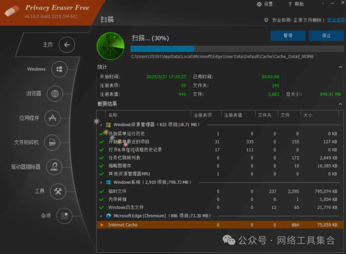Click the 75,059 KB size value
Viewport: 346px width, 254px height.
point(327,225)
